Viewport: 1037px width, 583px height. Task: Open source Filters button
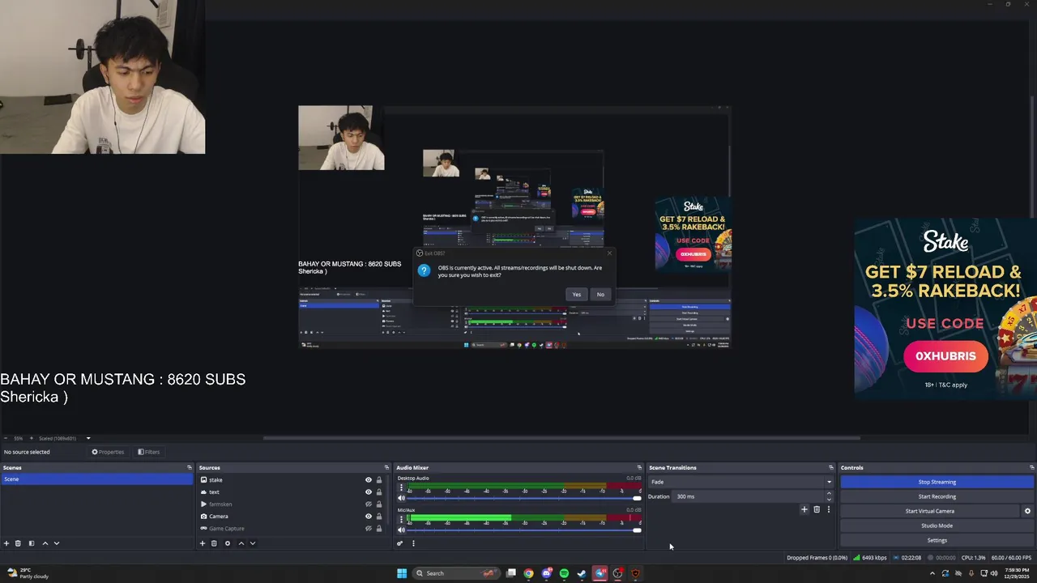[x=149, y=452]
